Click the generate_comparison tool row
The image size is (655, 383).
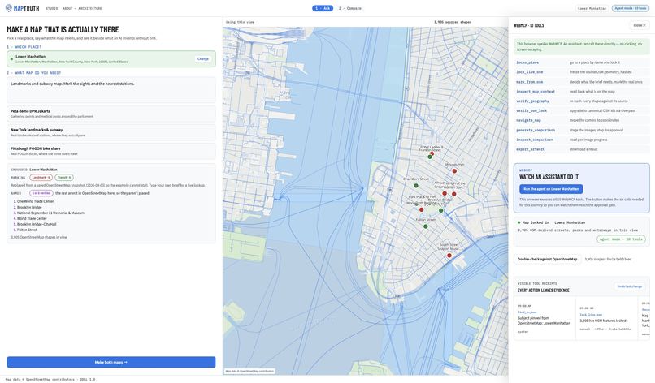582,130
